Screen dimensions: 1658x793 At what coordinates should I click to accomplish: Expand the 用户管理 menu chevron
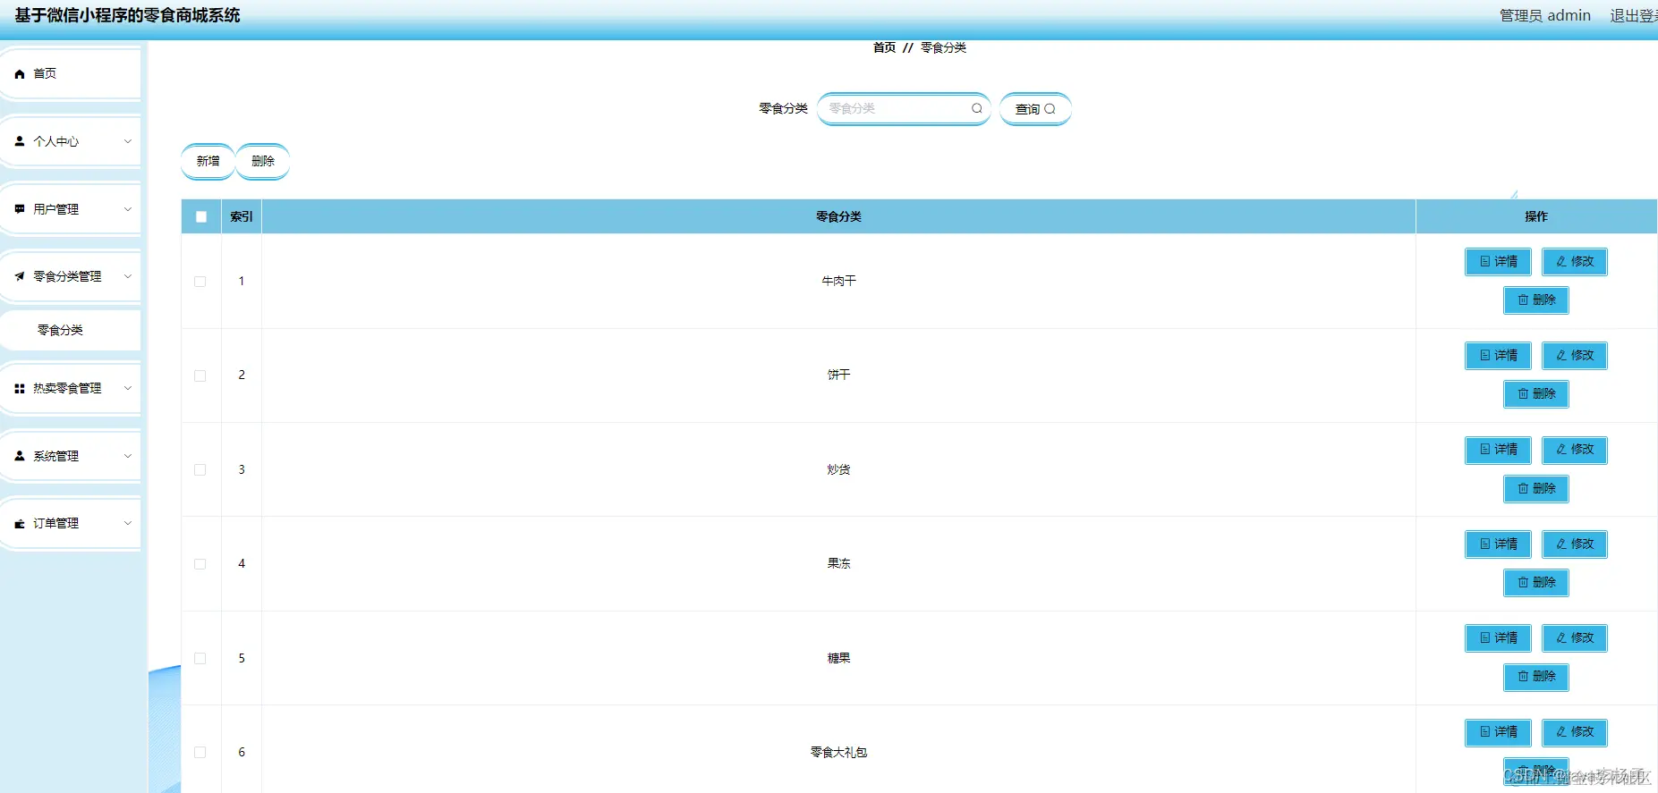[128, 209]
